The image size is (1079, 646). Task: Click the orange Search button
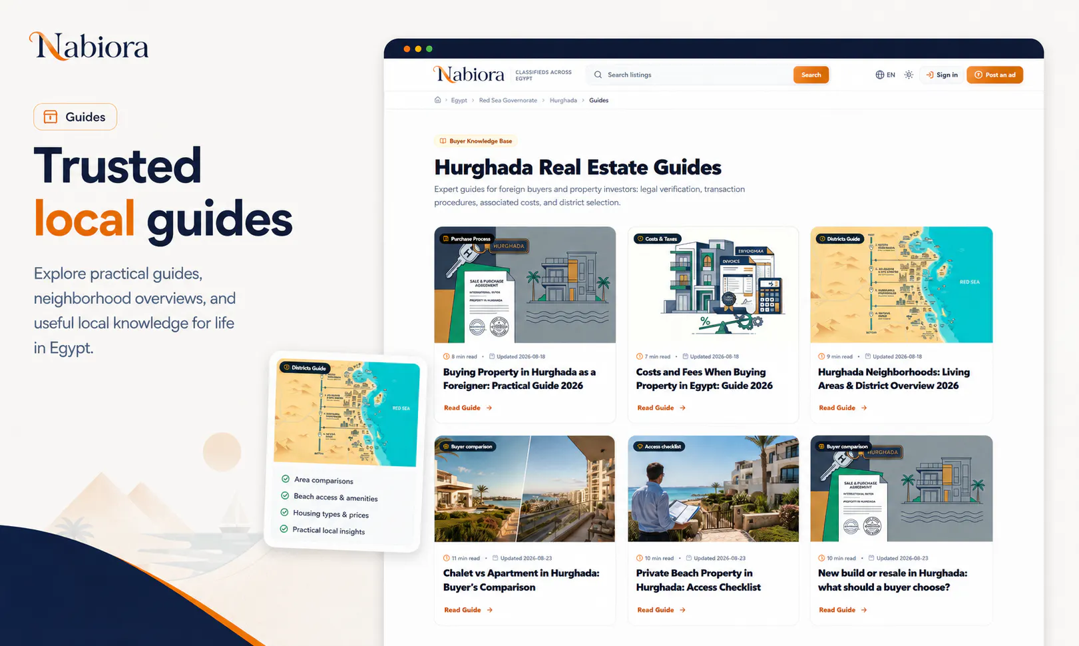(x=811, y=75)
